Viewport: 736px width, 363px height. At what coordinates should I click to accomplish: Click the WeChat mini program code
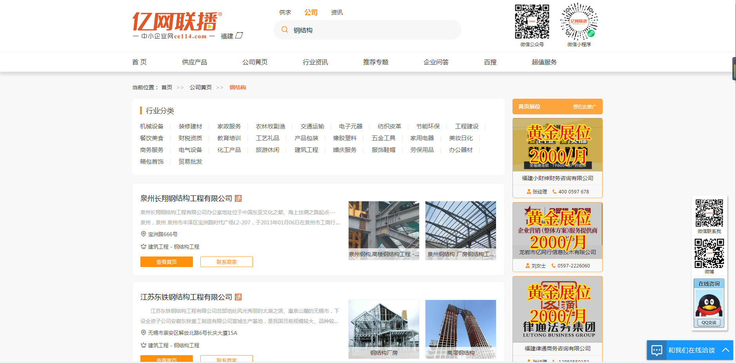click(x=579, y=22)
